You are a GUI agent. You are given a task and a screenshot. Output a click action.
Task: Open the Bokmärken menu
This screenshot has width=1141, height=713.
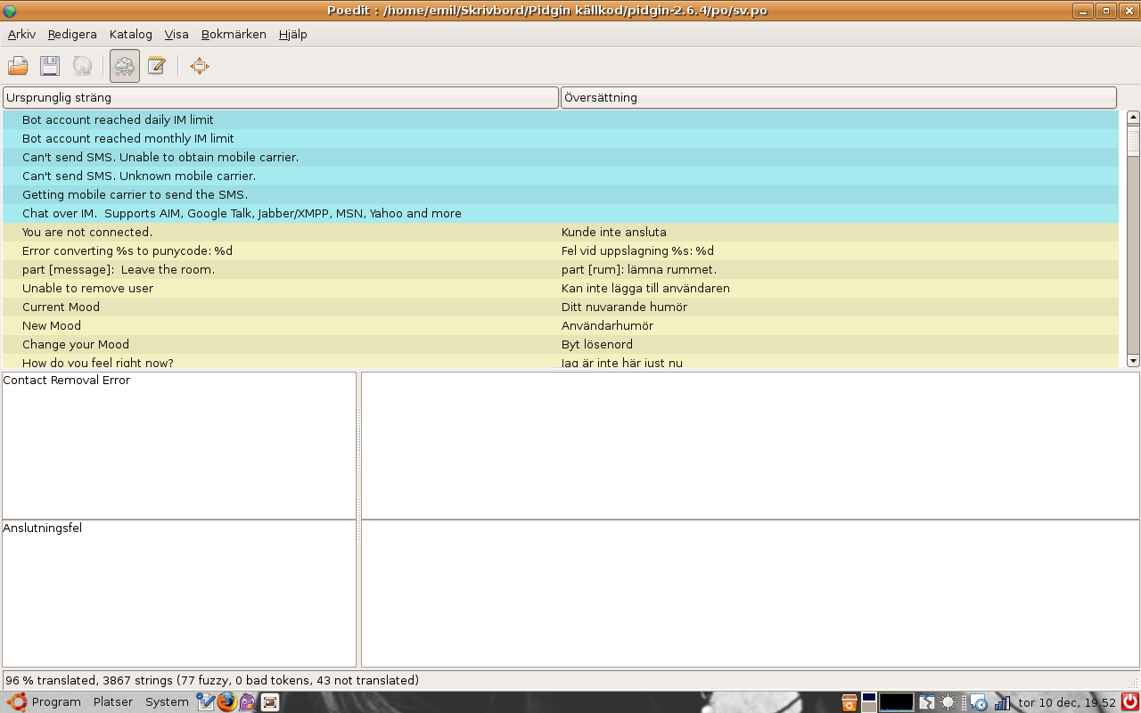coord(234,34)
